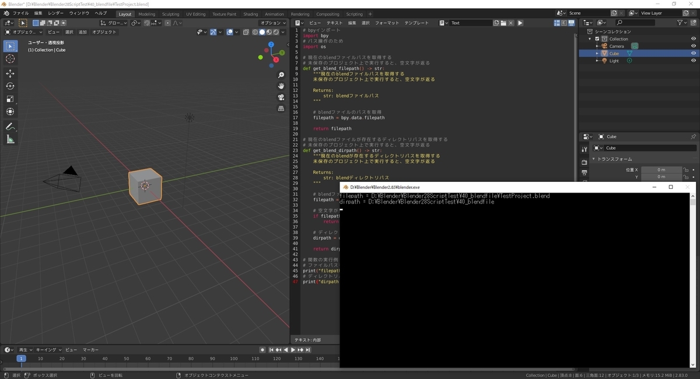Expand the Cube item in outliner

(x=597, y=53)
